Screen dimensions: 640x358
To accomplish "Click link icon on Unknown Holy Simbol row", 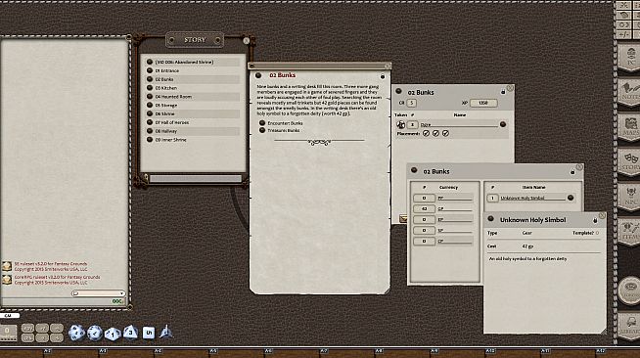I will (571, 198).
